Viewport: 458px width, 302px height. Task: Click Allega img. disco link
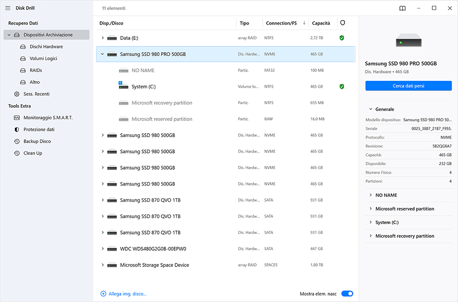[x=127, y=294]
